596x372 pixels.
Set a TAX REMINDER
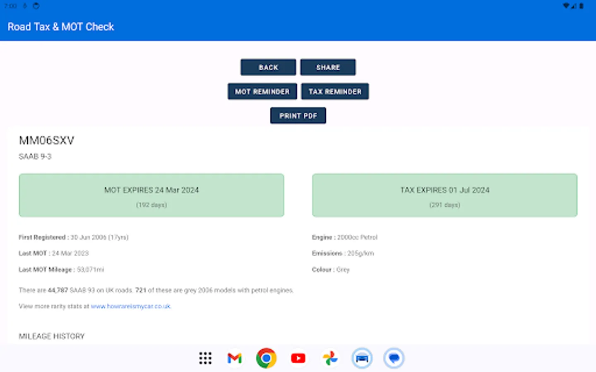tap(335, 91)
